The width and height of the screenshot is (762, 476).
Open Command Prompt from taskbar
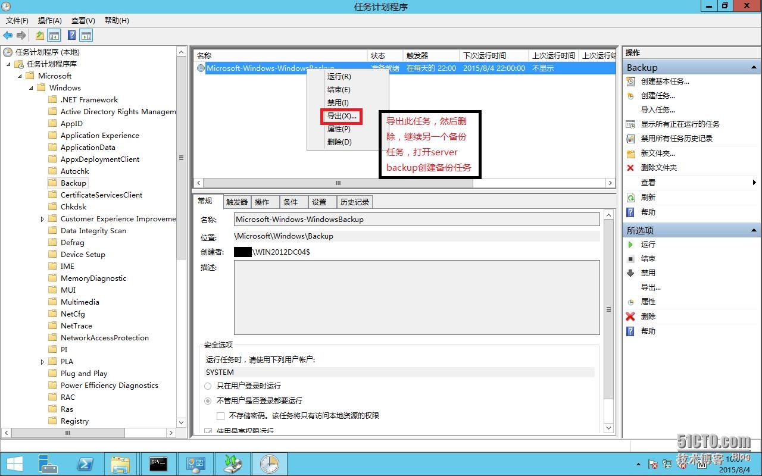click(158, 464)
